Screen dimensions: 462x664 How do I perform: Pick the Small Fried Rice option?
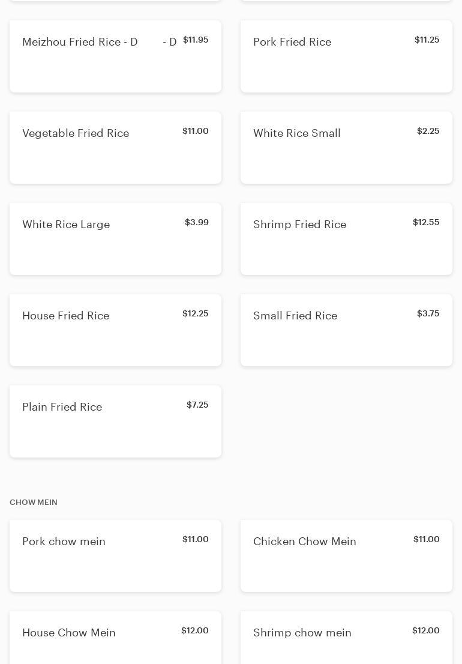[346, 330]
